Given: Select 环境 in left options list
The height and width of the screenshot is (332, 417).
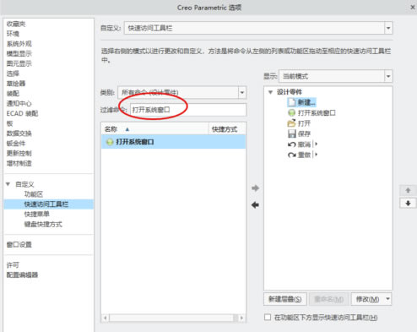Looking at the screenshot, I should [13, 34].
